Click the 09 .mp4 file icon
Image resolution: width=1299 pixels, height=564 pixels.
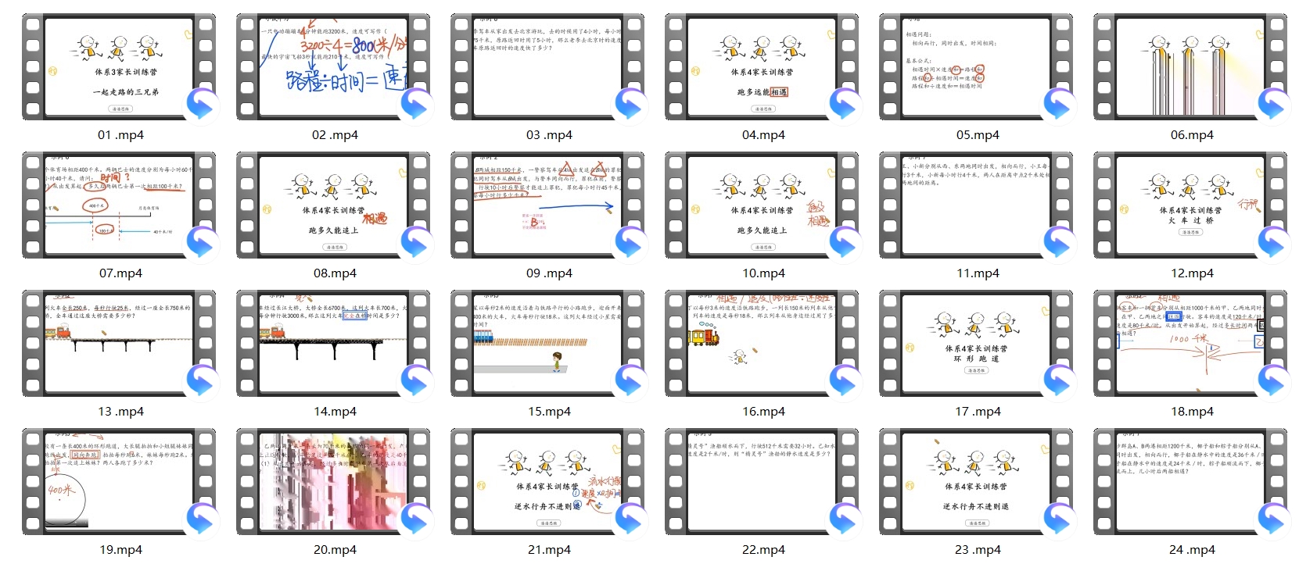[x=548, y=205]
